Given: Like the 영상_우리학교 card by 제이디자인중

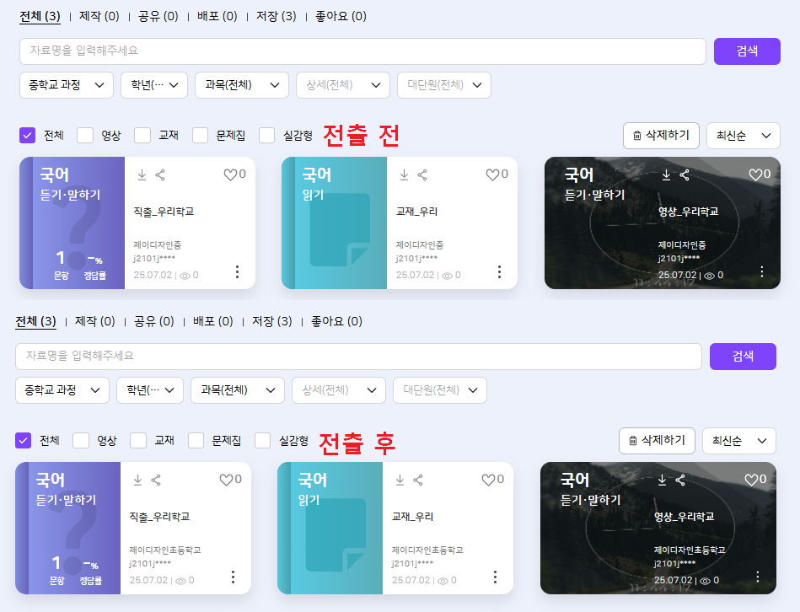Looking at the screenshot, I should tap(755, 174).
